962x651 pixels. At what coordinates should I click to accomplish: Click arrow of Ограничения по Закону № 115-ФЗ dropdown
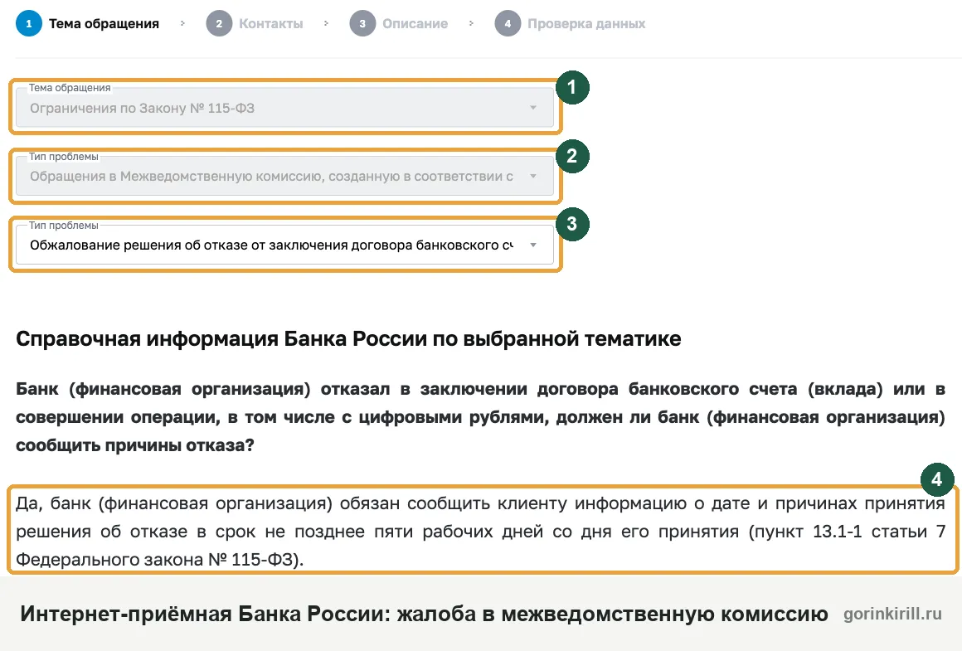pyautogui.click(x=533, y=108)
